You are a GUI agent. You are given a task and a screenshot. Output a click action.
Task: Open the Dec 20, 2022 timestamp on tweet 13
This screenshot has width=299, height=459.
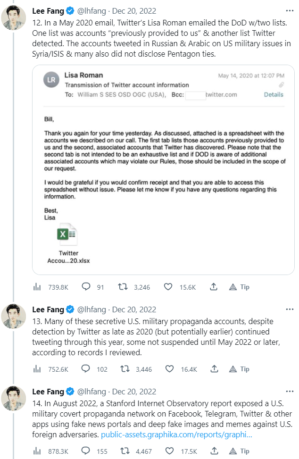click(134, 309)
